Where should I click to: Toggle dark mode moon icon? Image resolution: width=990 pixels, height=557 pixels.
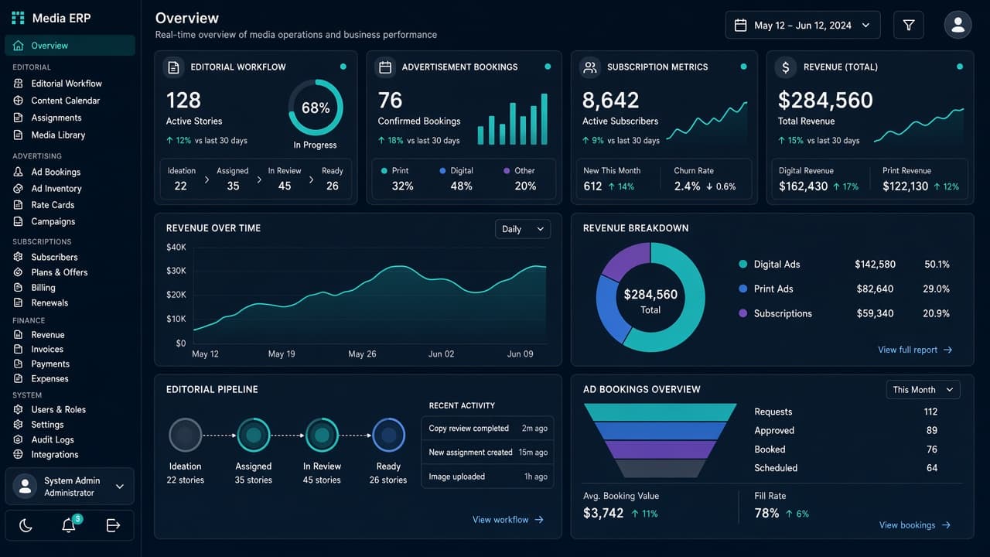coord(26,525)
